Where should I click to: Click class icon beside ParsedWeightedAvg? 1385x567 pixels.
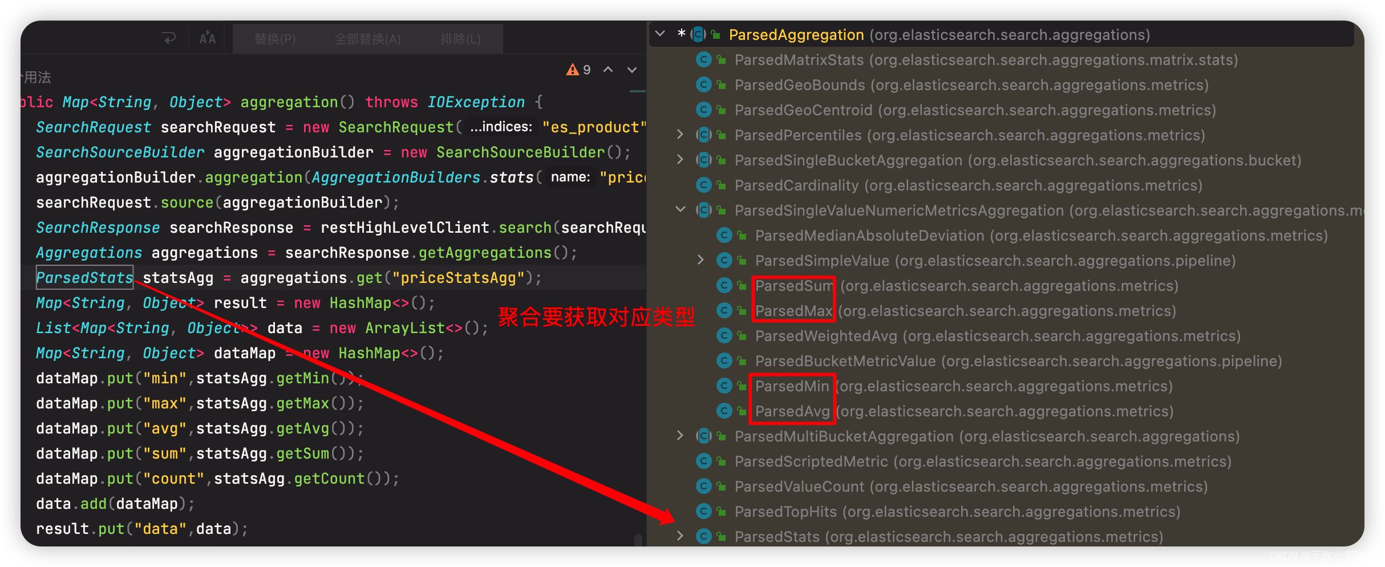[x=724, y=335]
